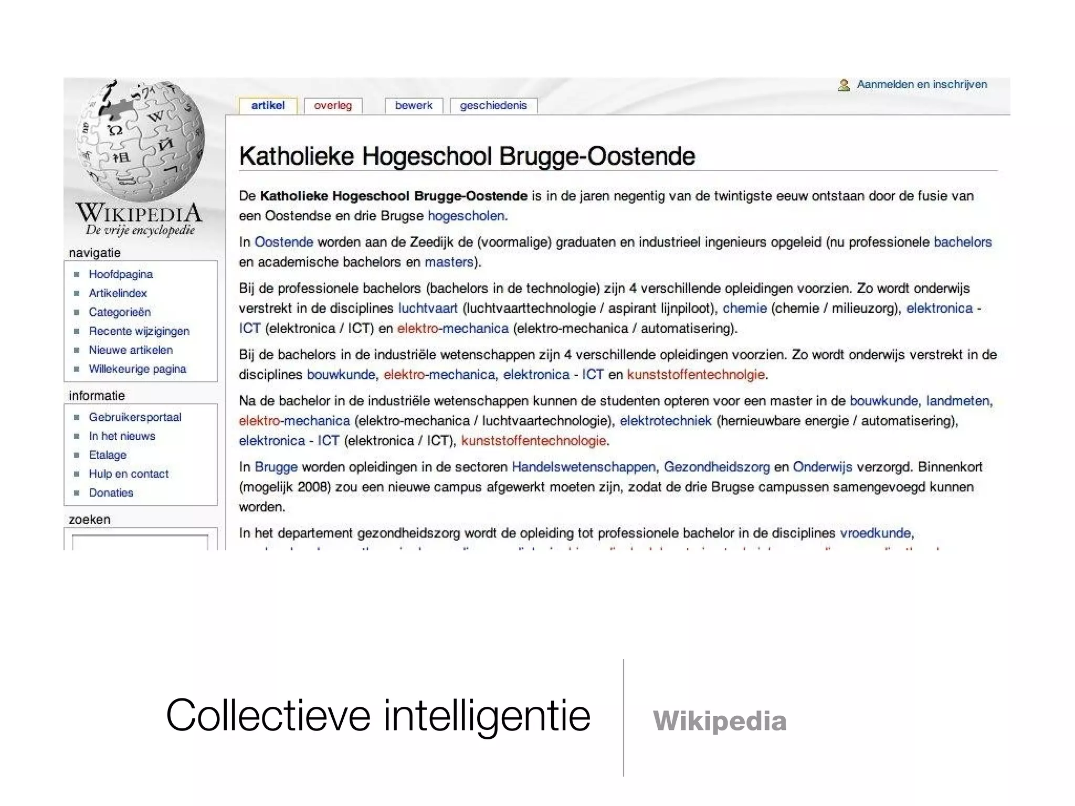This screenshot has width=1075, height=806.
Task: Open the Etalage link
Action: coord(108,455)
